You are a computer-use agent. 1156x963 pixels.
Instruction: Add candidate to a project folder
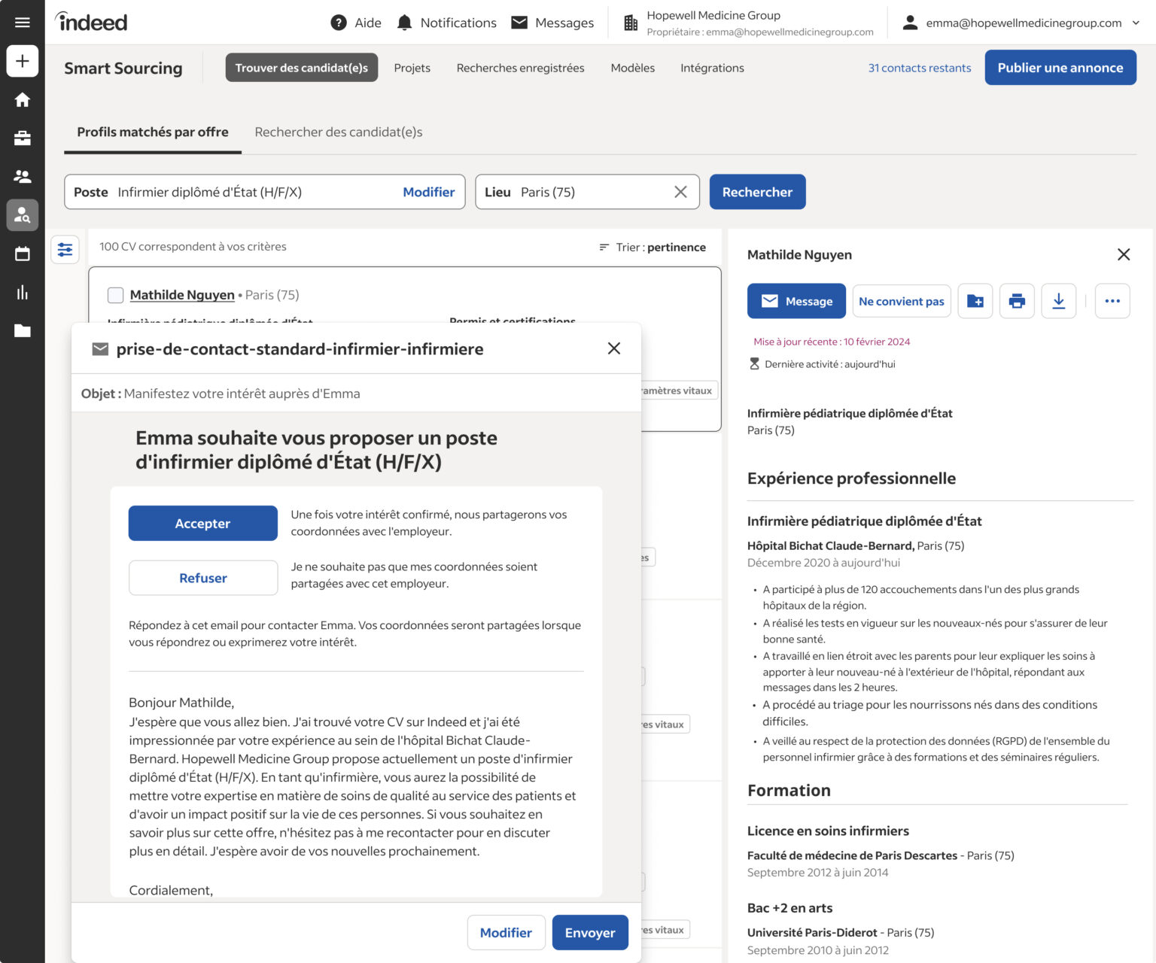click(x=975, y=300)
